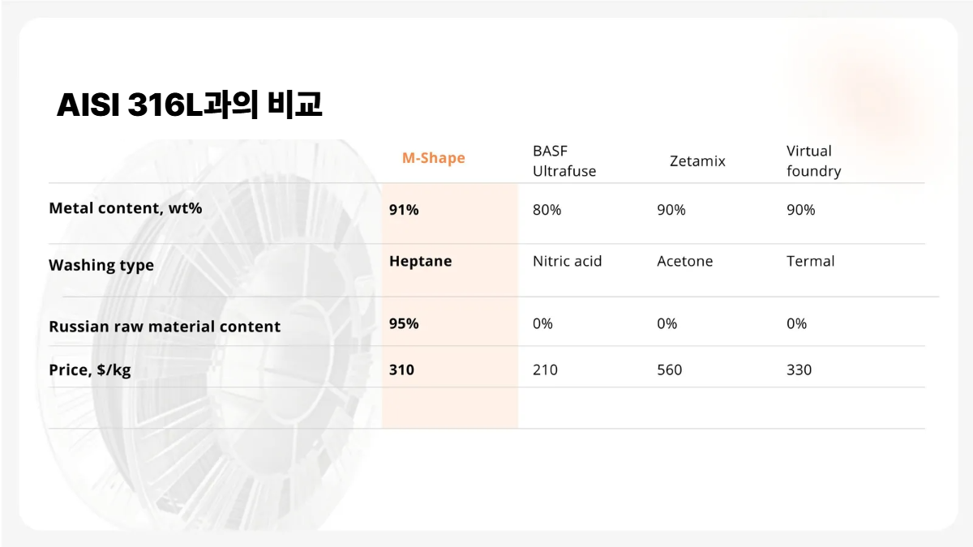The height and width of the screenshot is (547, 973).
Task: Select the 91% metal content cell
Action: tap(404, 210)
